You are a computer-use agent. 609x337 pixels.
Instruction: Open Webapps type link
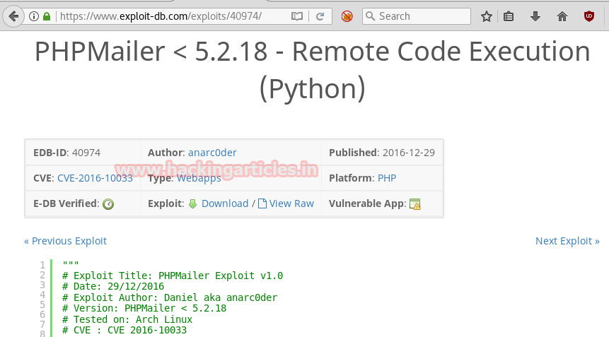pos(199,178)
